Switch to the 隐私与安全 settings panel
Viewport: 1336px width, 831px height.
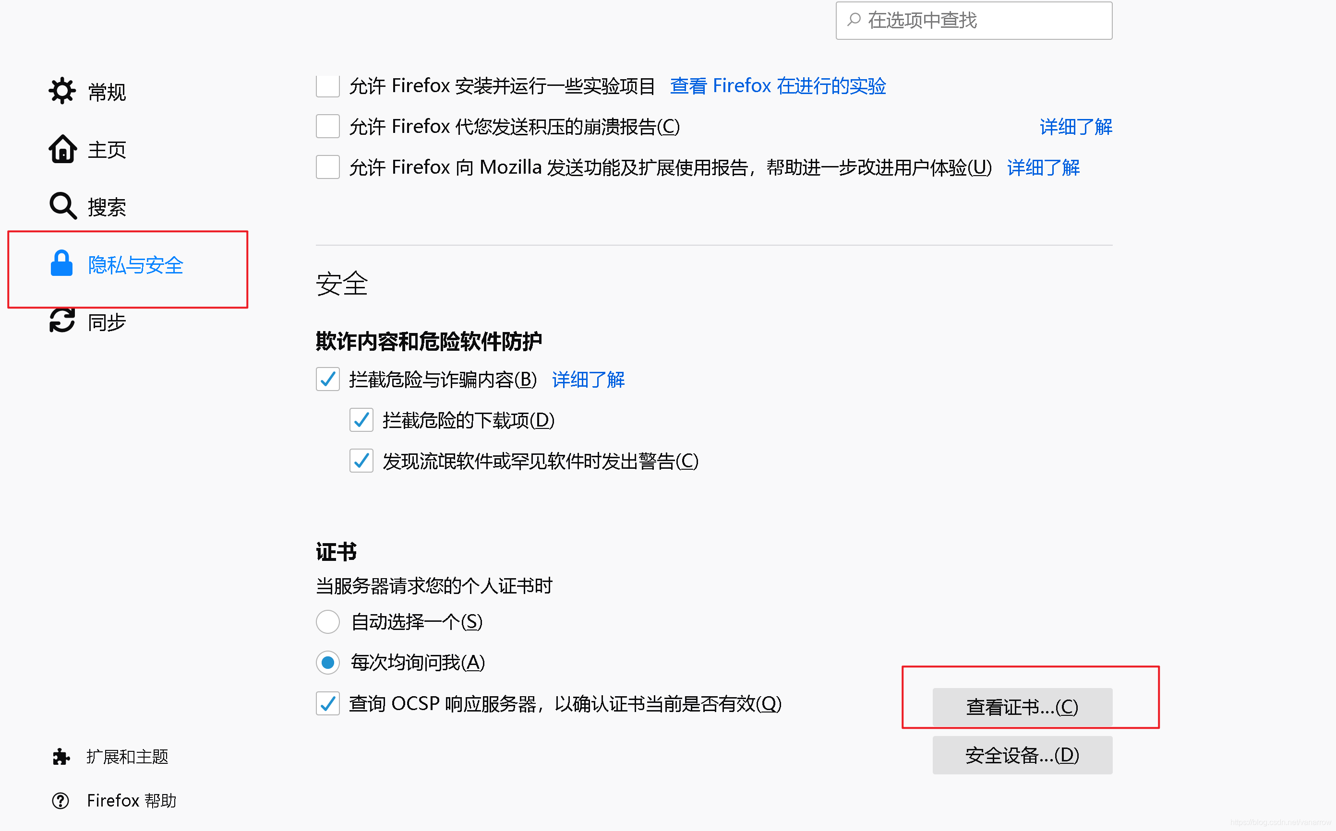click(135, 265)
